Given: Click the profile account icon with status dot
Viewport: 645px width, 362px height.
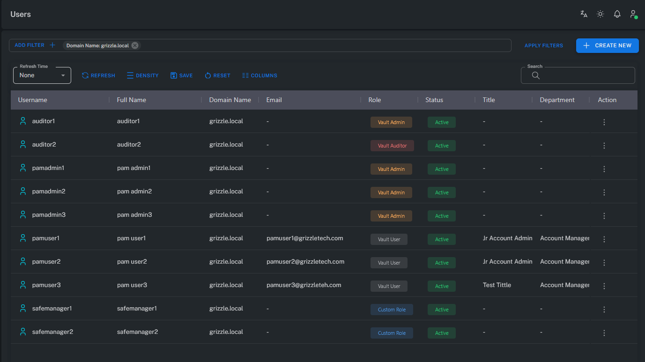Looking at the screenshot, I should [x=633, y=14].
